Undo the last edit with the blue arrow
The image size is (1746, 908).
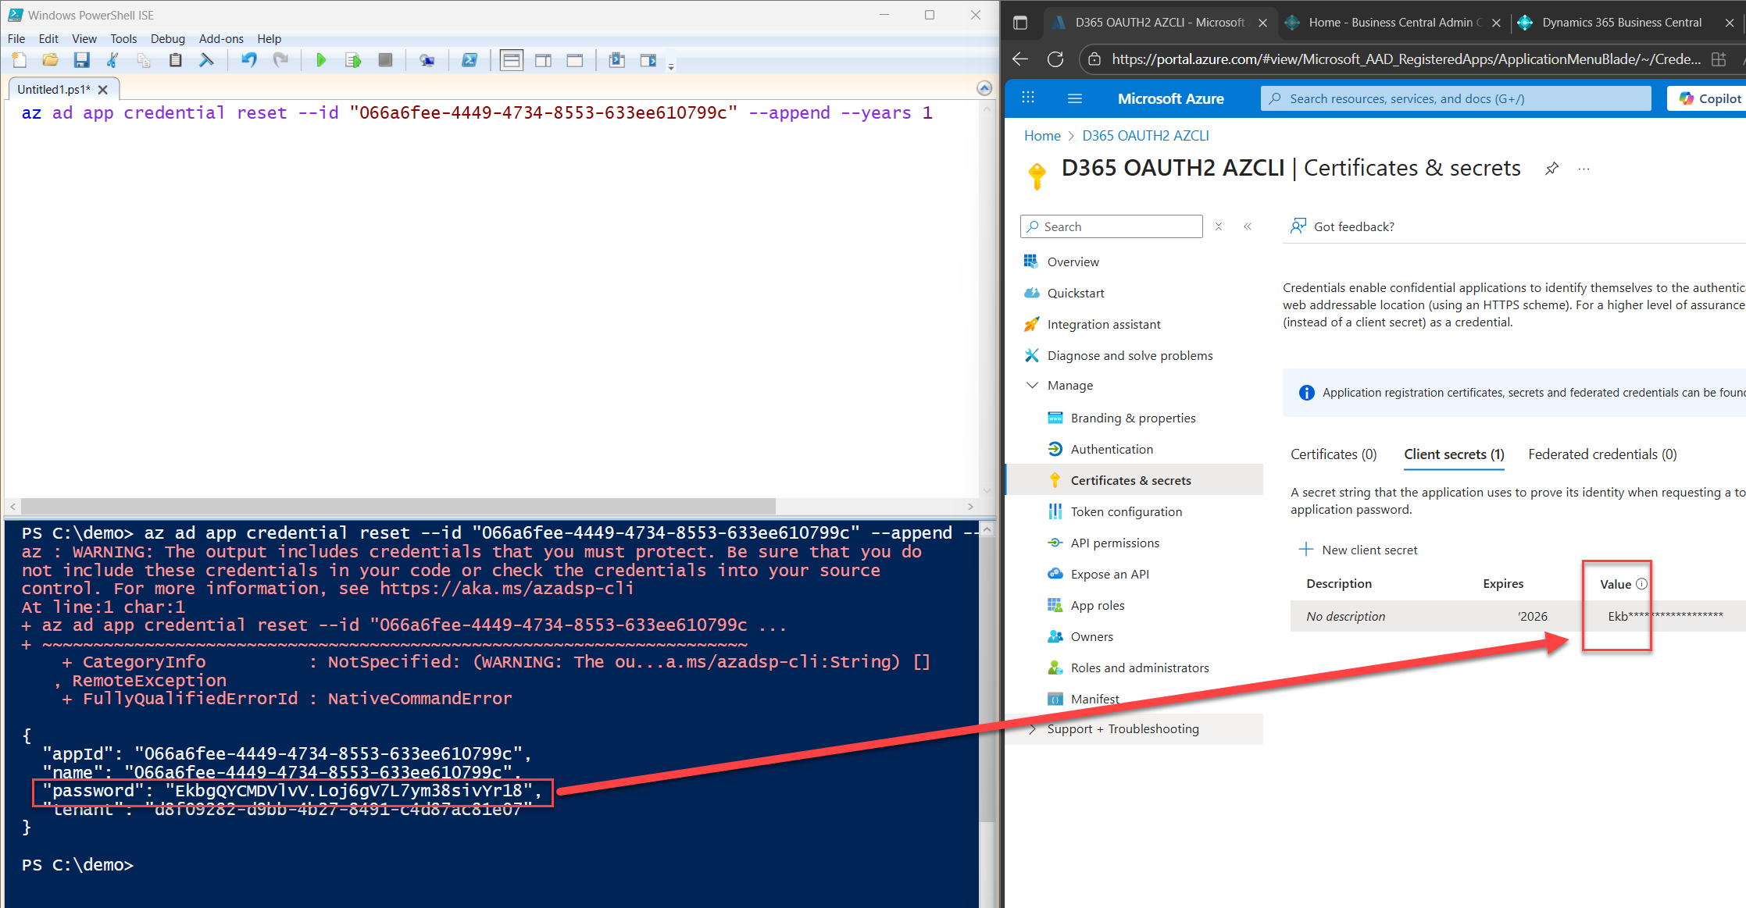[x=248, y=60]
